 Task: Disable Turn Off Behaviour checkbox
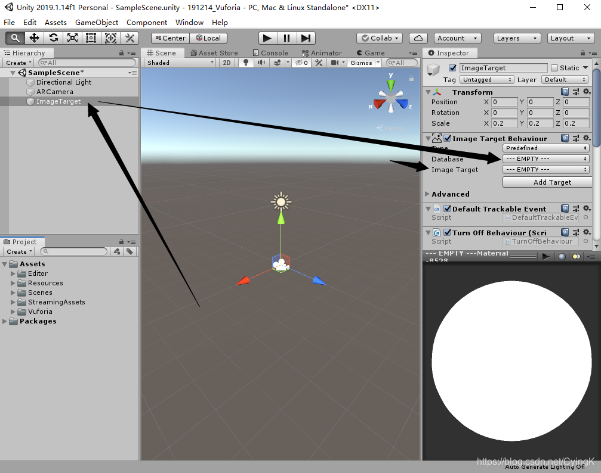pyautogui.click(x=447, y=232)
